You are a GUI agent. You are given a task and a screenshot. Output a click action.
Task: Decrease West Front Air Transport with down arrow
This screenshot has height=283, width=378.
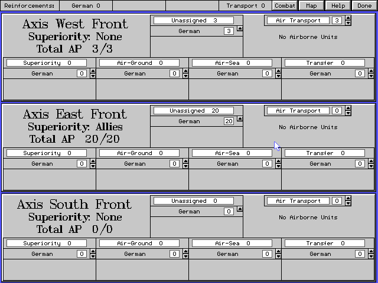click(348, 23)
